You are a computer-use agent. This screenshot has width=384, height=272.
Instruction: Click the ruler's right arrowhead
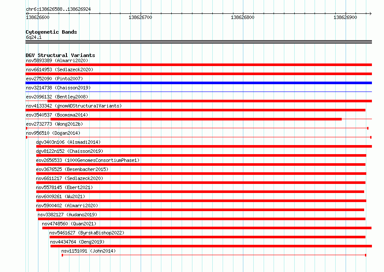(x=371, y=13)
